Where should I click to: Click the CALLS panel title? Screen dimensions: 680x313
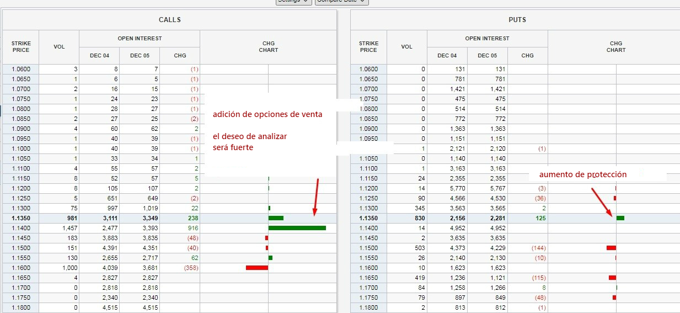[x=169, y=20]
